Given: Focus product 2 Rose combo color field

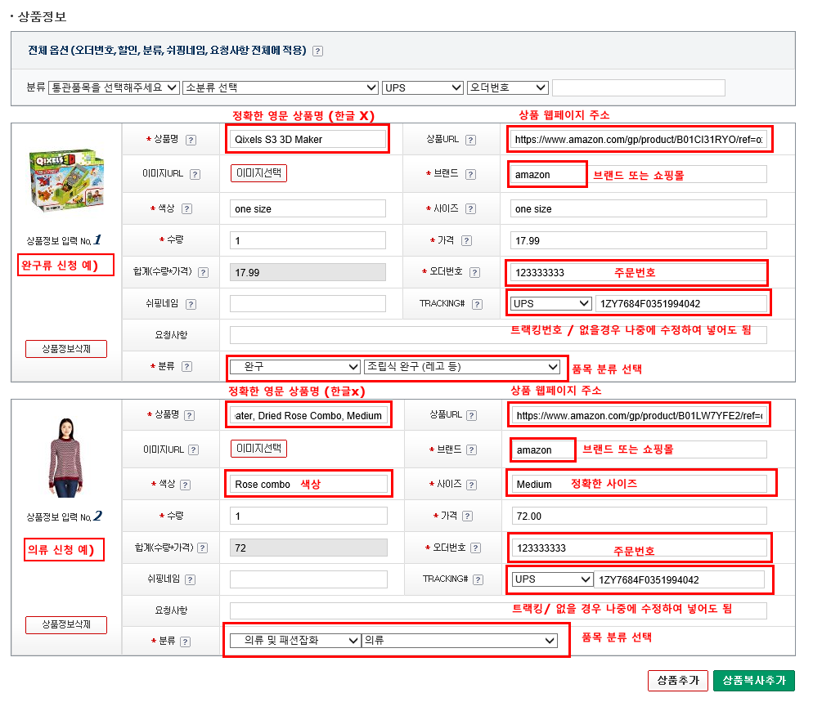Looking at the screenshot, I should (x=308, y=485).
